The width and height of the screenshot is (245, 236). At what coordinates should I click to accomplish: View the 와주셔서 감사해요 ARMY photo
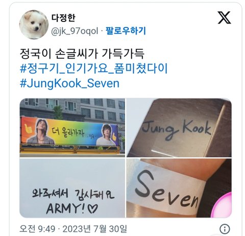point(72,188)
